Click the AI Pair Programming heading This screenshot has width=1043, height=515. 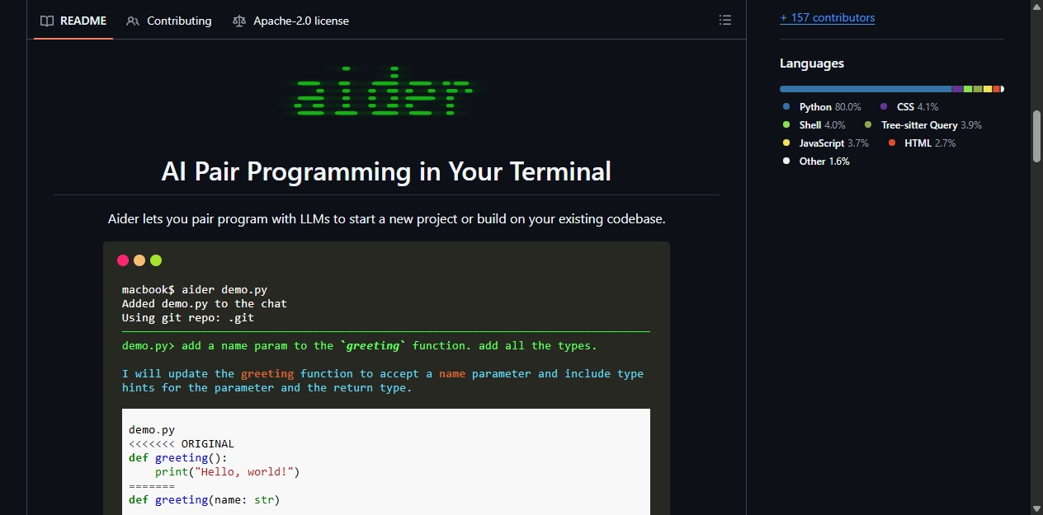386,171
